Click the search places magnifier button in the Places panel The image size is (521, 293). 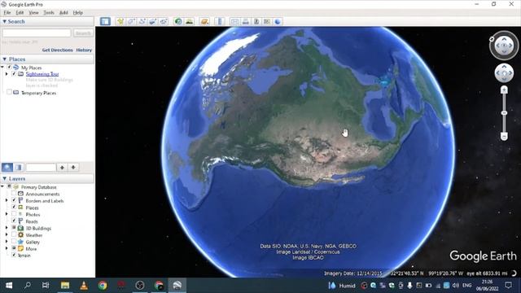(x=7, y=168)
